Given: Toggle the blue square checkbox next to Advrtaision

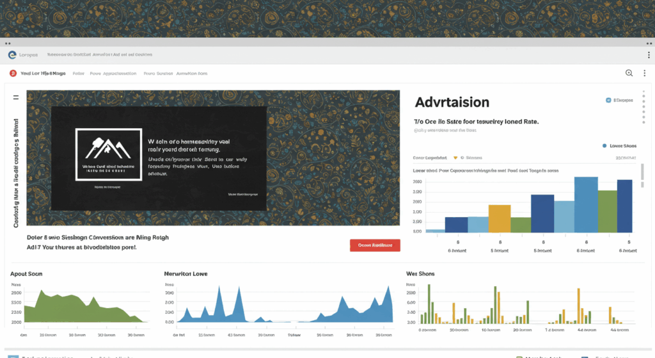Looking at the screenshot, I should coord(608,101).
